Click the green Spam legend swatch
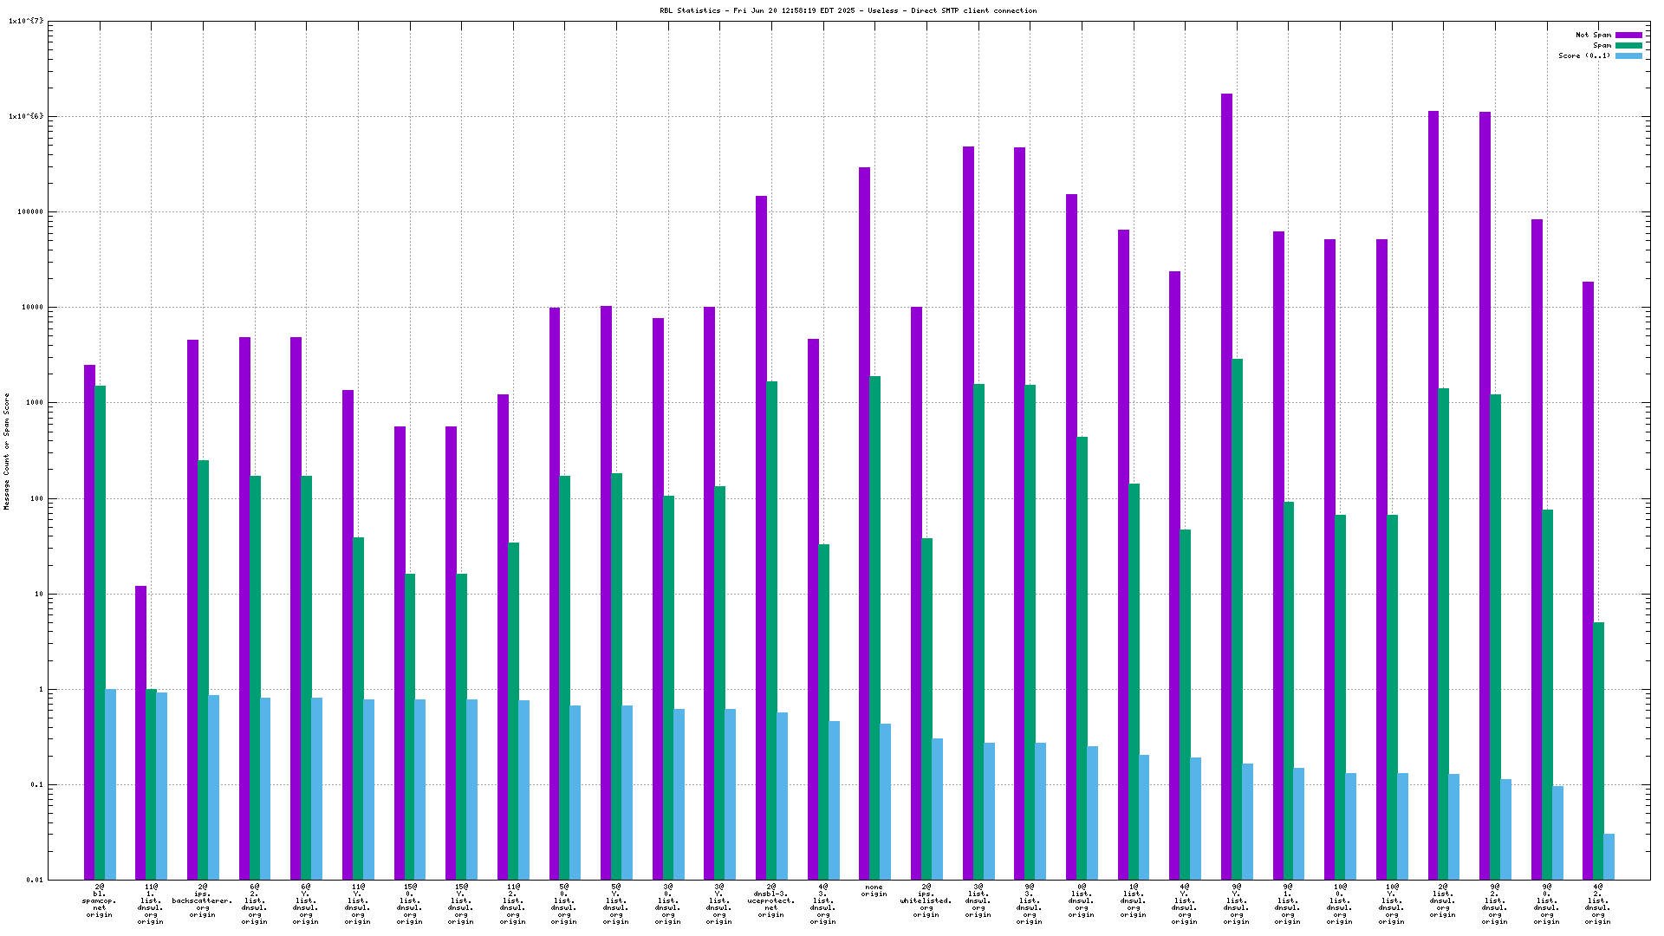This screenshot has width=1664, height=936. 1628,46
